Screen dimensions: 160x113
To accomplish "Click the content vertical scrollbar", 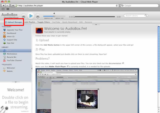I will (159, 59).
